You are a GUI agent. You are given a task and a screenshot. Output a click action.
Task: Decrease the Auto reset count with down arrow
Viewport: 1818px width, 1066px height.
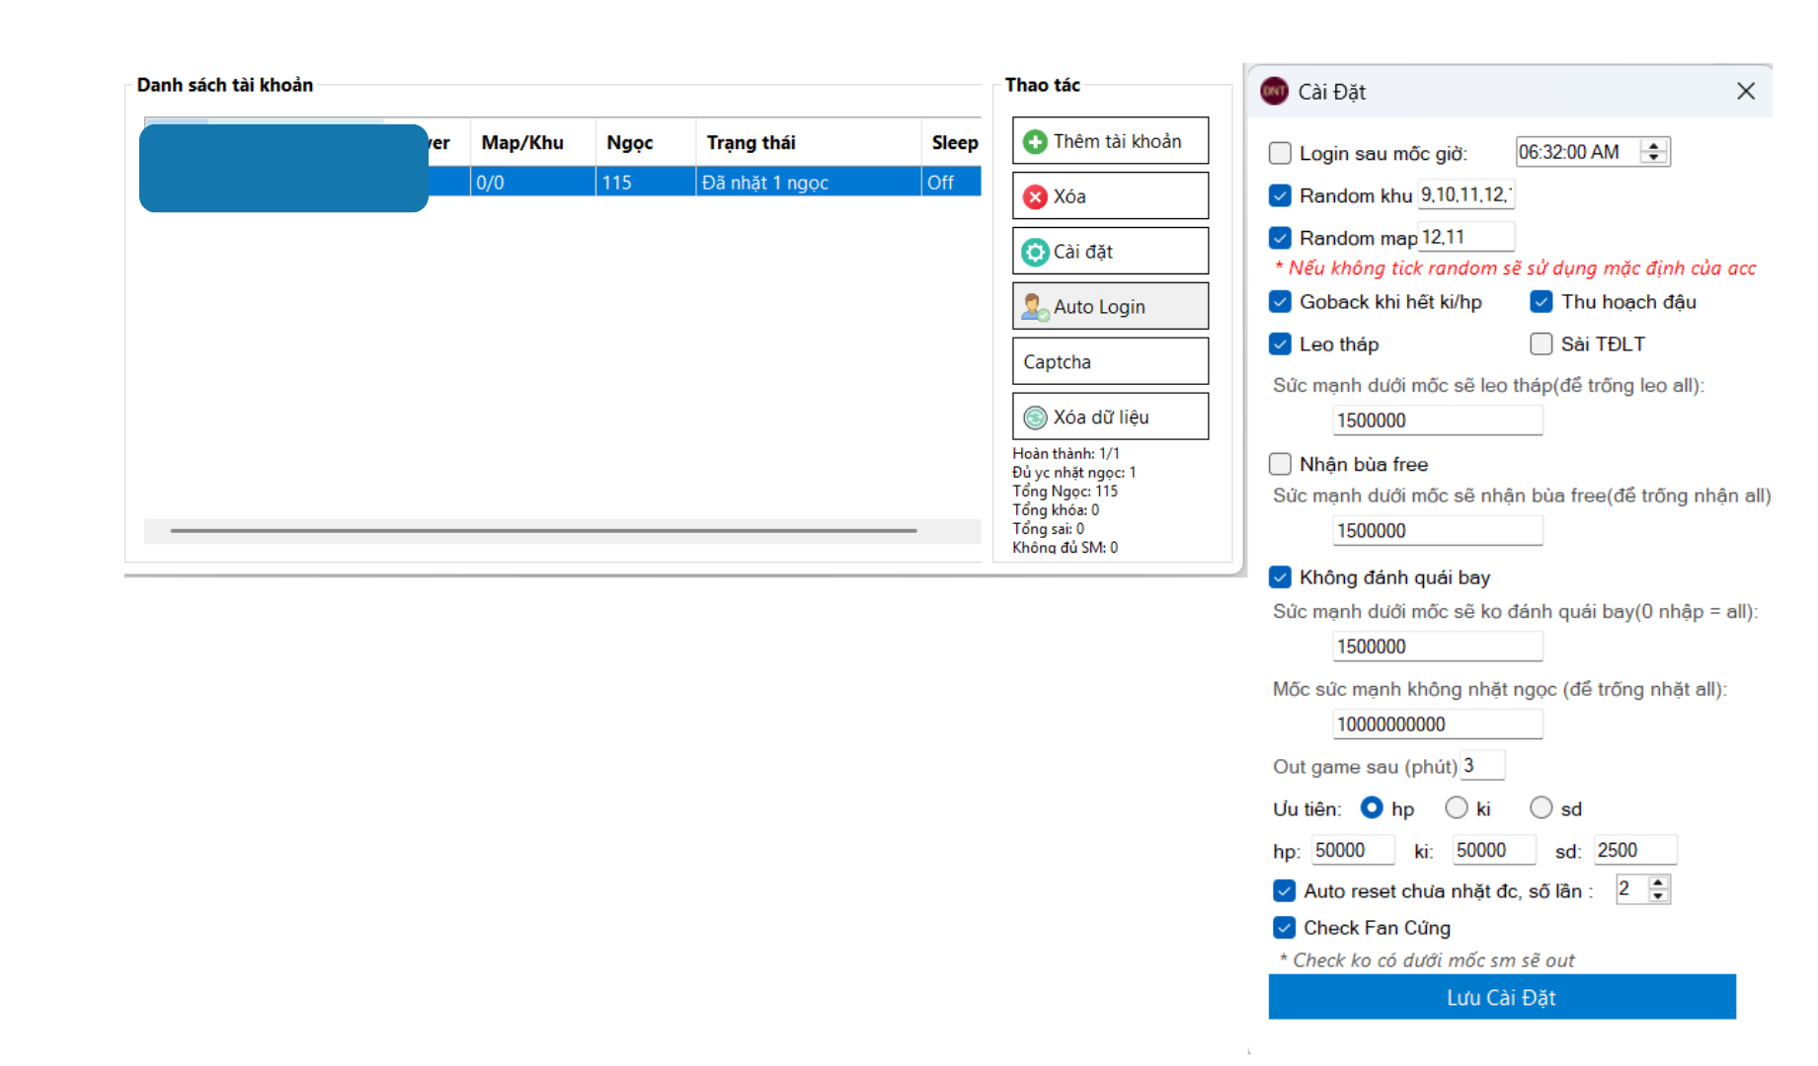coord(1659,896)
